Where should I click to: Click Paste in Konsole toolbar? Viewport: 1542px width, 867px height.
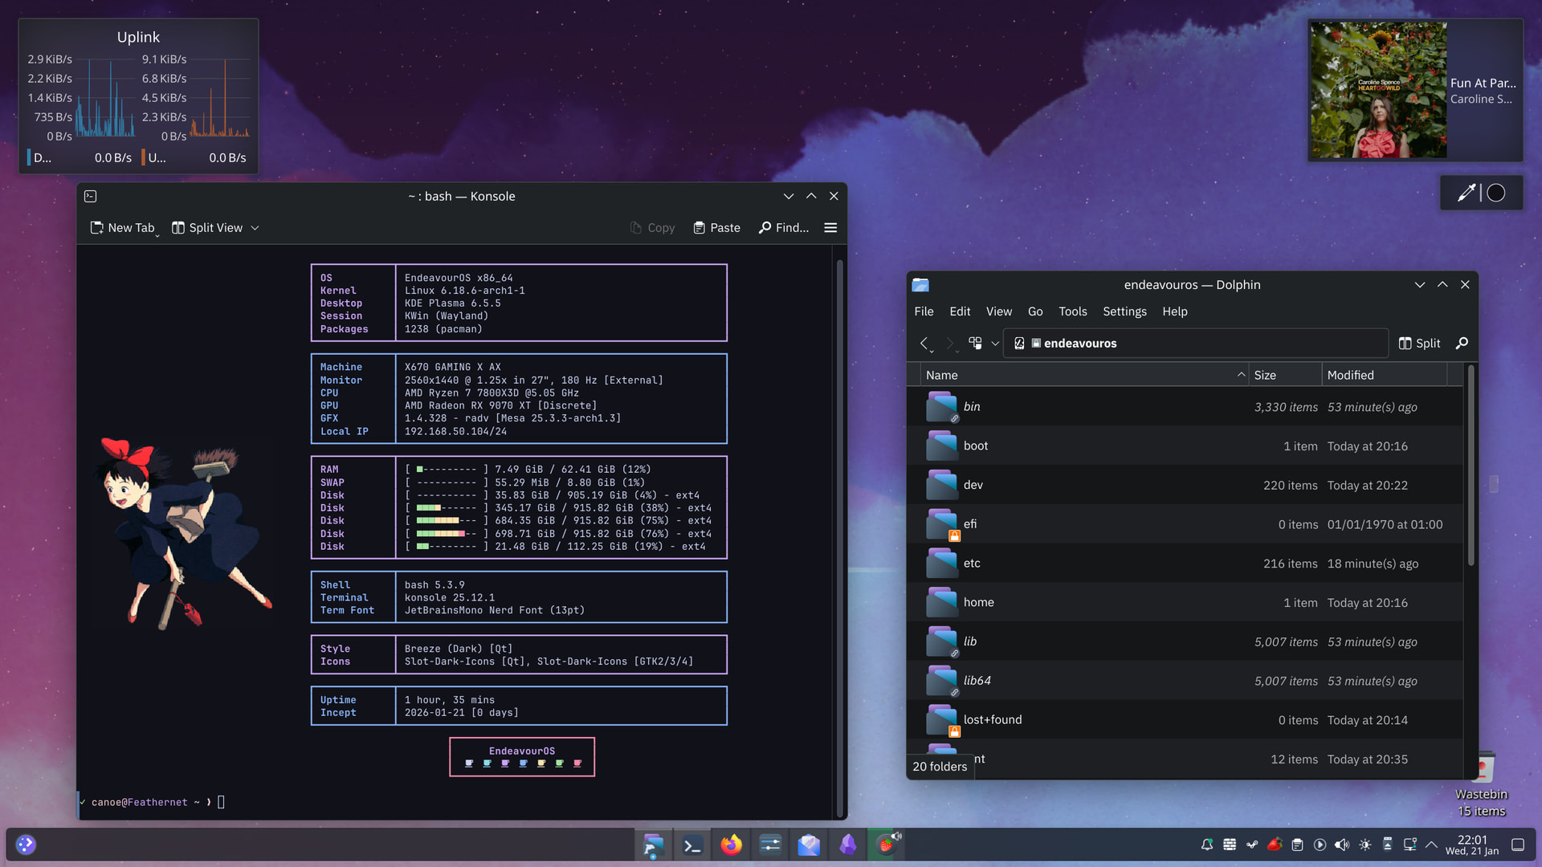(716, 228)
